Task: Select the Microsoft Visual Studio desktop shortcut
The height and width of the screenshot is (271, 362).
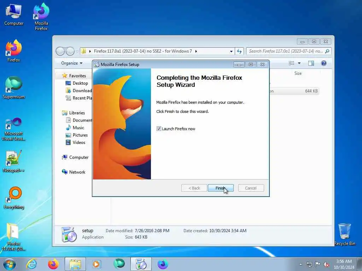Action: [14, 129]
